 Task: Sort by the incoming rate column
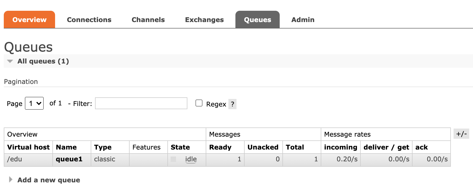[340, 147]
